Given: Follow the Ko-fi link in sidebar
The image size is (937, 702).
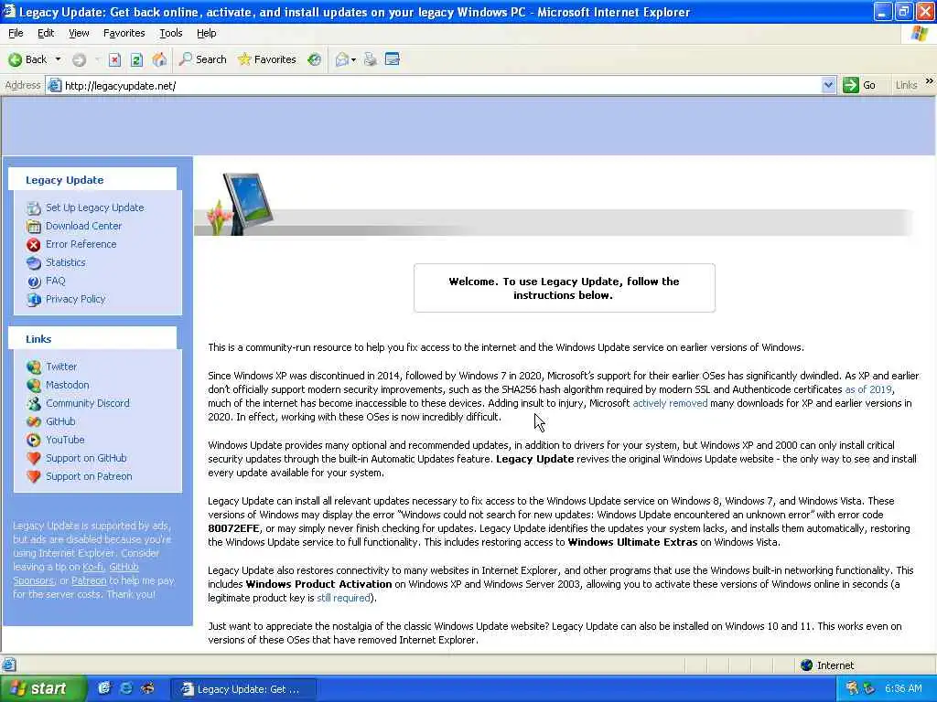Looking at the screenshot, I should point(92,567).
